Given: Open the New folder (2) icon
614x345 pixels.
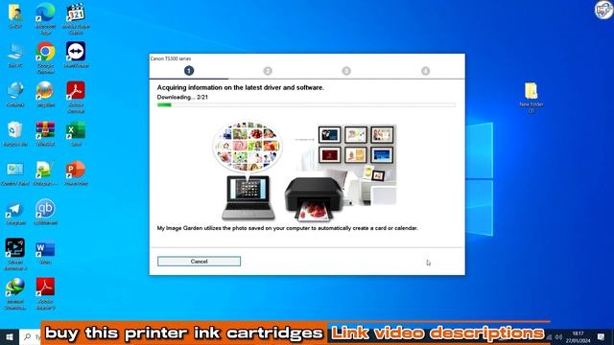Looking at the screenshot, I should tap(531, 97).
